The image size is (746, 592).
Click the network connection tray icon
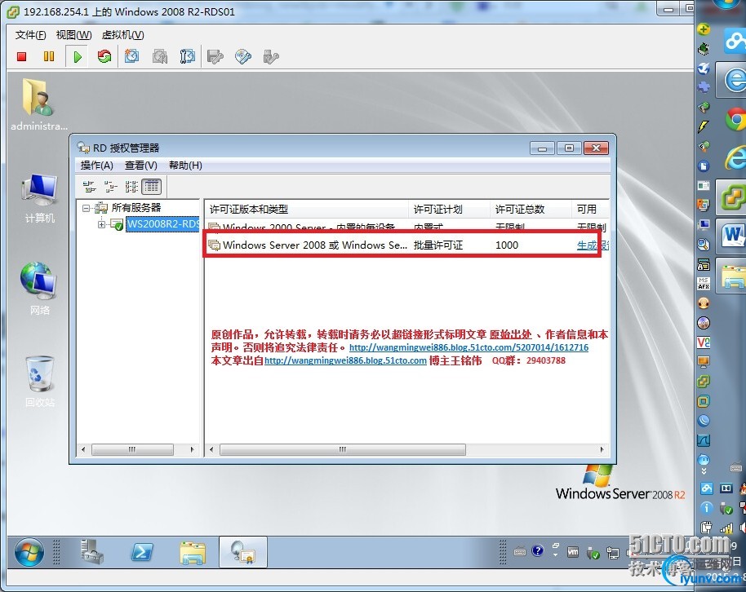click(613, 553)
